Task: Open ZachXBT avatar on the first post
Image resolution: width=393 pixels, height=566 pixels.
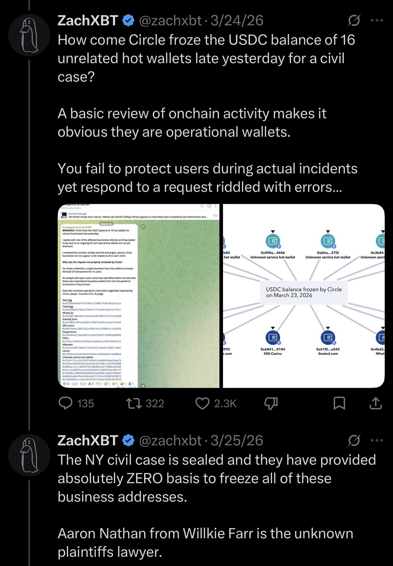Action: click(29, 35)
